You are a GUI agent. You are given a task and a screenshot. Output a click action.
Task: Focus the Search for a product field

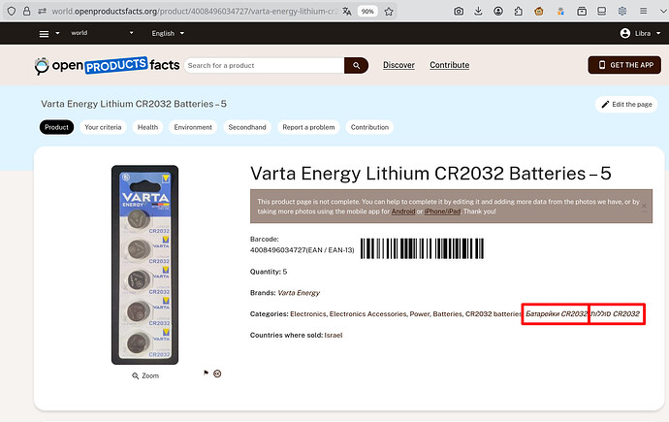pos(264,66)
